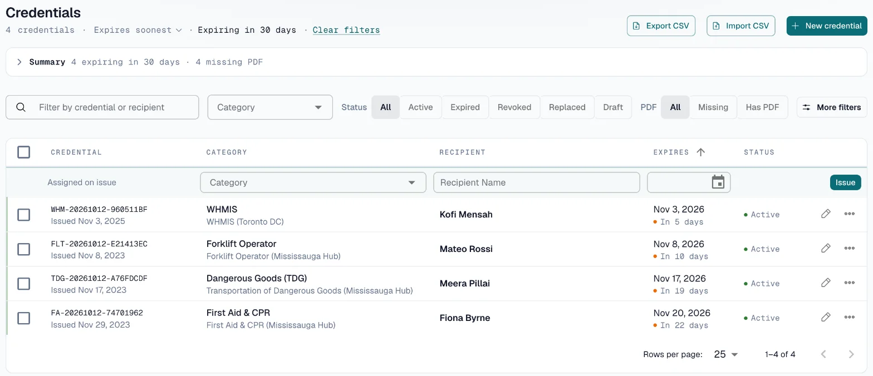Screen dimensions: 873x376
Task: Click the edit pencil for Meera Pillai
Action: tap(826, 283)
